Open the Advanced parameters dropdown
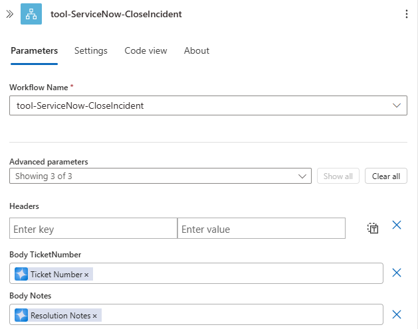The height and width of the screenshot is (329, 418). (160, 176)
